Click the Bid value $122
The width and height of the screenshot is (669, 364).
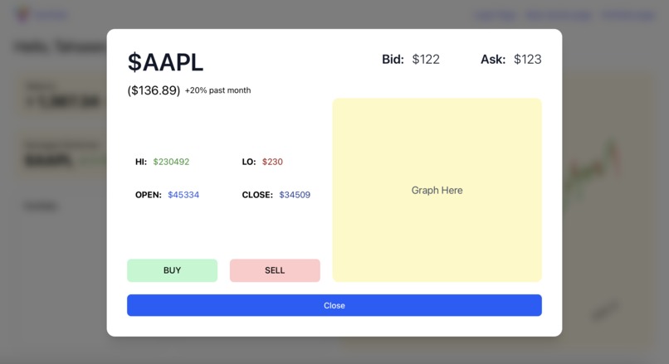[426, 59]
